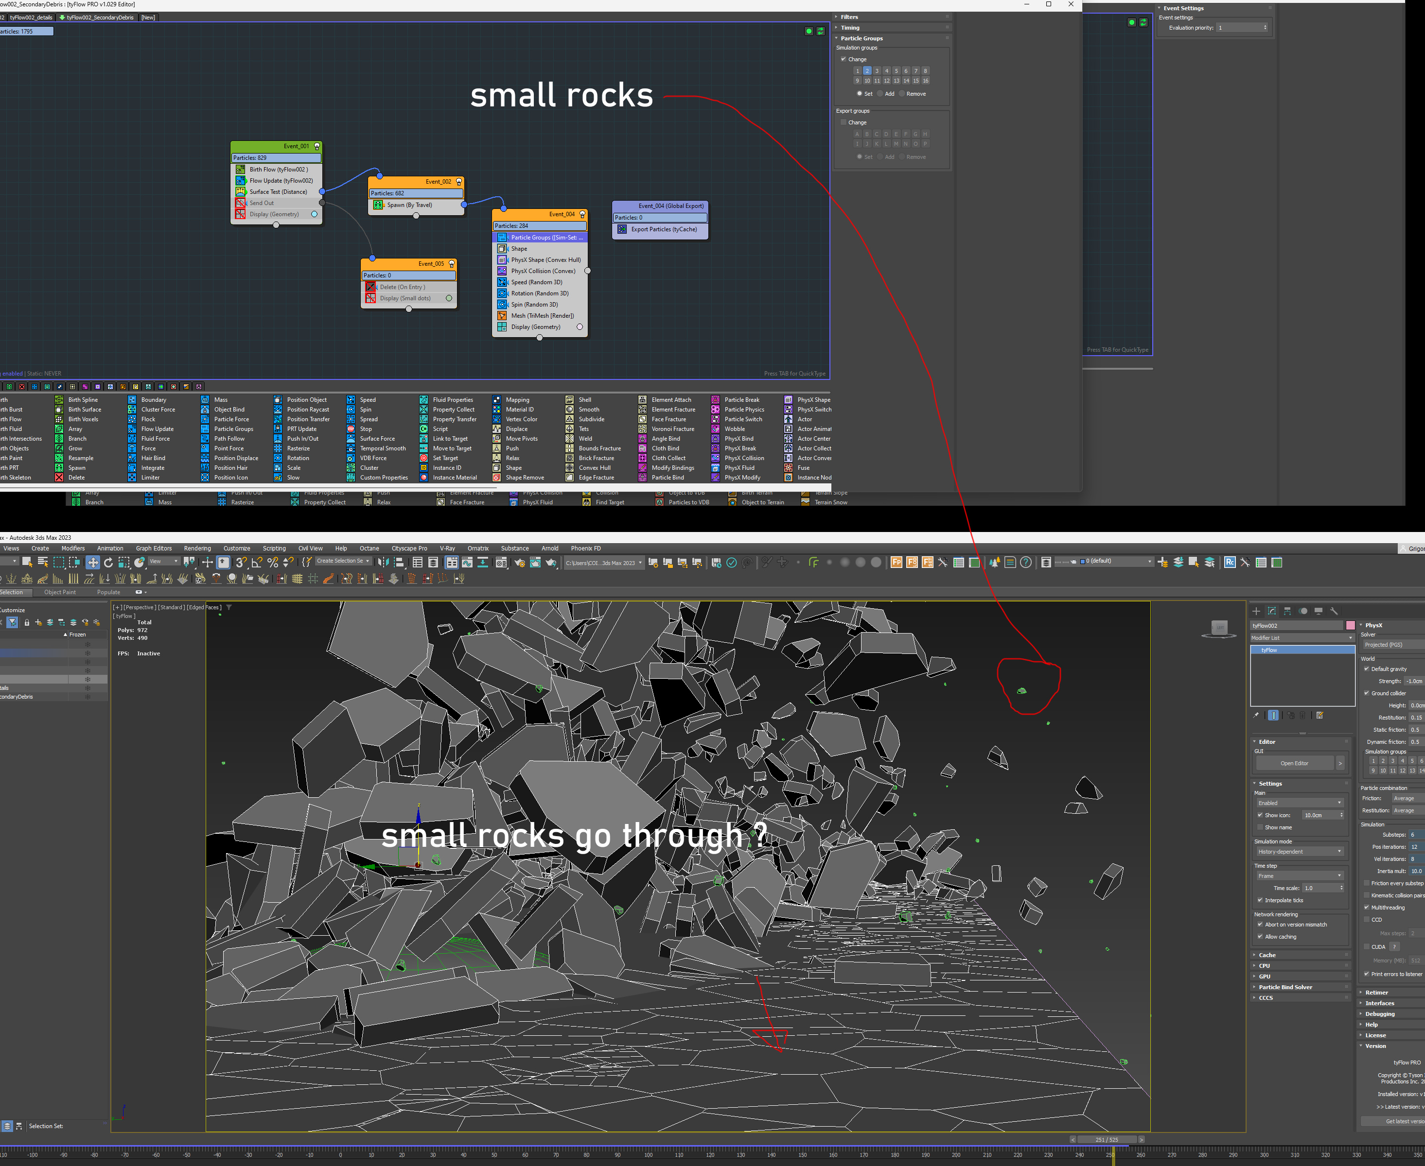Image resolution: width=1425 pixels, height=1166 pixels.
Task: Click Remove modifier trash icon
Action: point(1302,715)
